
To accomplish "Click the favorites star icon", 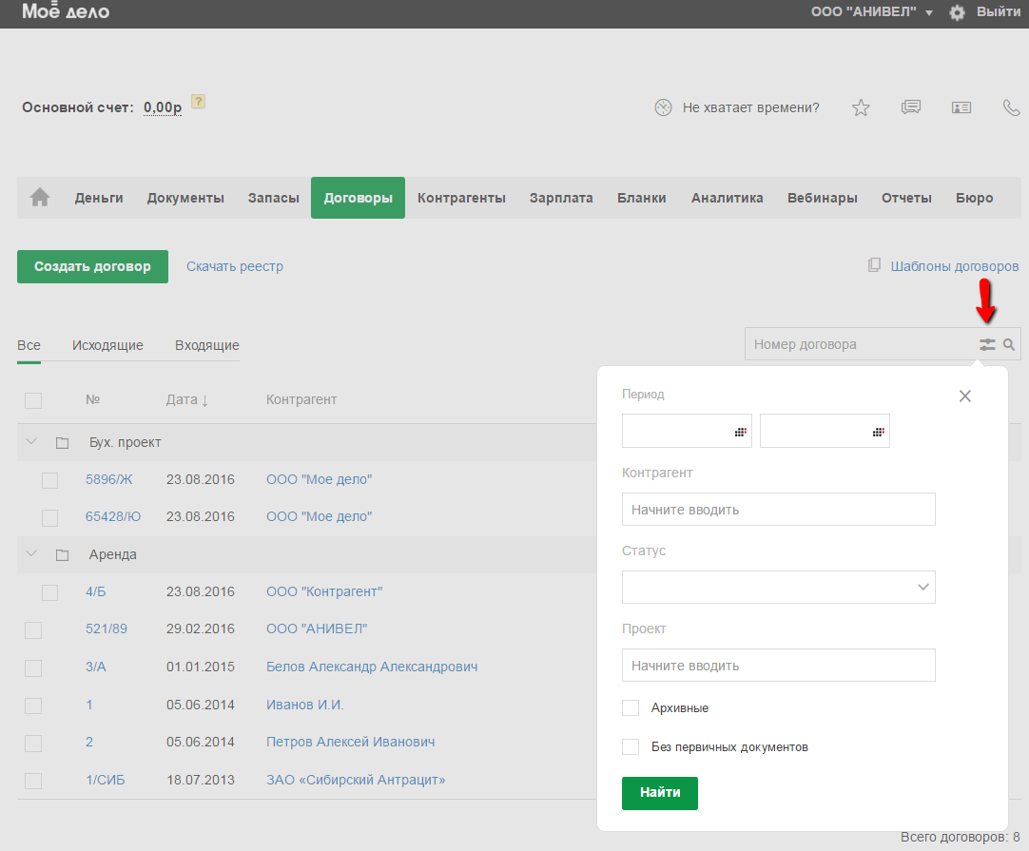I will [x=861, y=107].
